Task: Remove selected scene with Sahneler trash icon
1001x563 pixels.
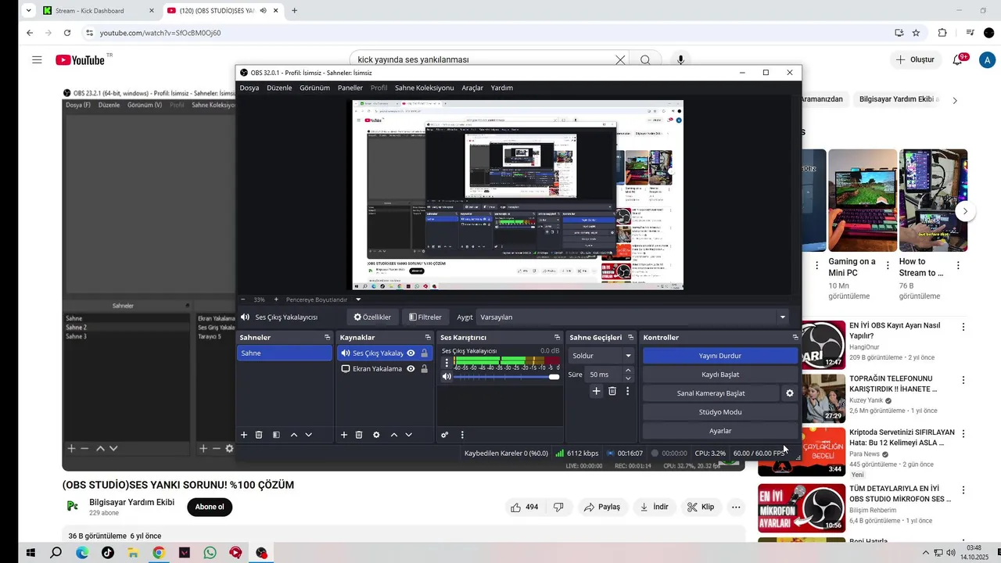Action: [x=259, y=435]
